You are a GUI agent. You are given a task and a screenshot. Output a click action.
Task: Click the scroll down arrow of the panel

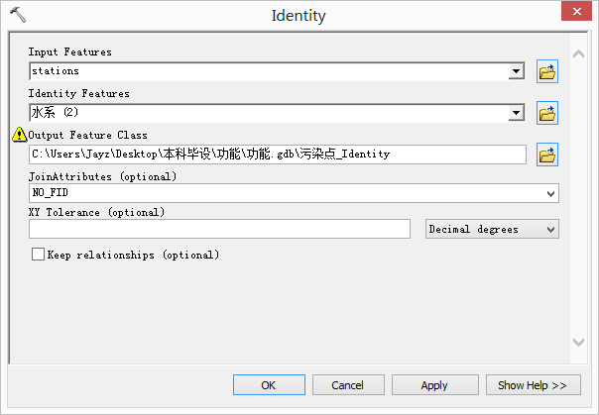(x=579, y=342)
